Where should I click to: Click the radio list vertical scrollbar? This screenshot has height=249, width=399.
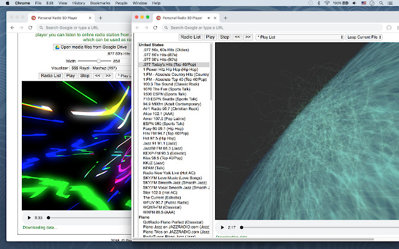(x=211, y=72)
